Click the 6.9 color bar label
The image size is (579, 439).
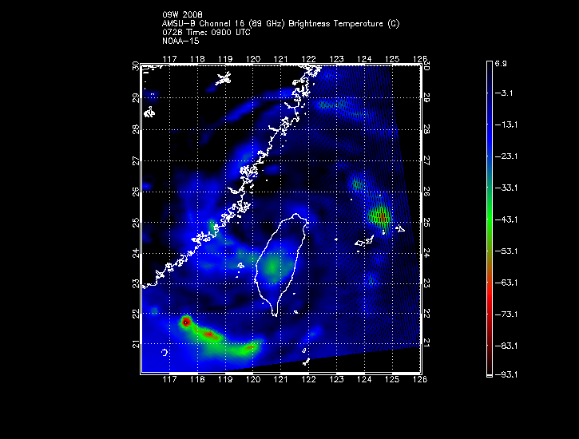[501, 64]
